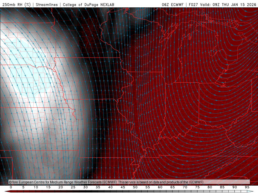Select the 'F027' forecast hour label
This screenshot has width=258, height=193.
194,5
